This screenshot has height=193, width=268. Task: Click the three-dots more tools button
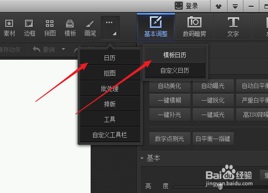pyautogui.click(x=110, y=28)
